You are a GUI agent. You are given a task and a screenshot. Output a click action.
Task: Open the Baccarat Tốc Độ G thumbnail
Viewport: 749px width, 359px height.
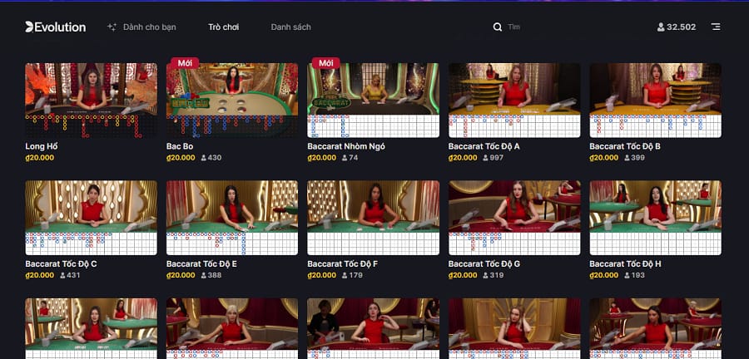[514, 218]
